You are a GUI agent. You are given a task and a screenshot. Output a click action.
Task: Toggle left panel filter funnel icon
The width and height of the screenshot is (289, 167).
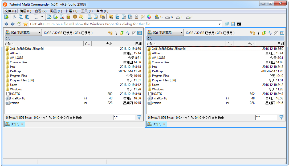click(x=139, y=117)
